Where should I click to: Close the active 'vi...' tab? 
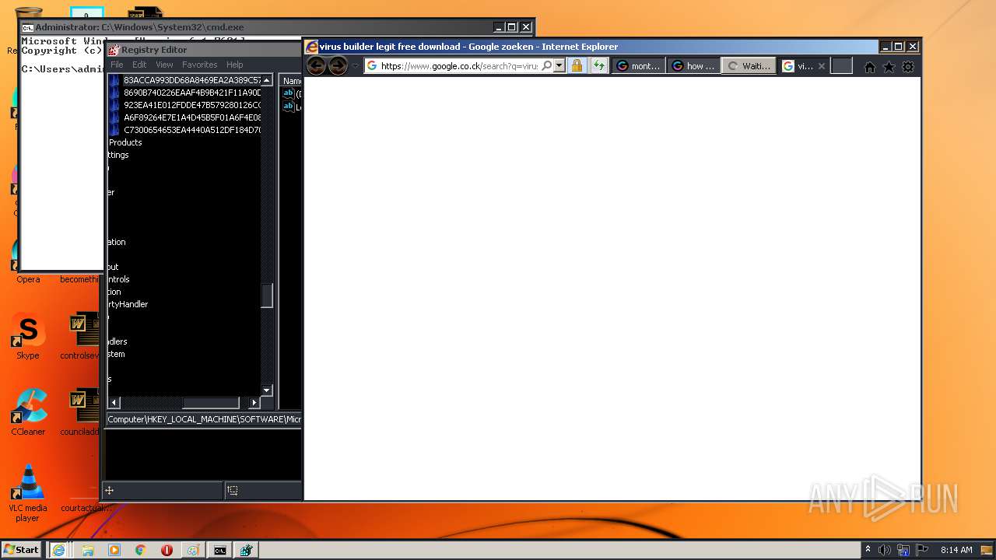(x=821, y=66)
